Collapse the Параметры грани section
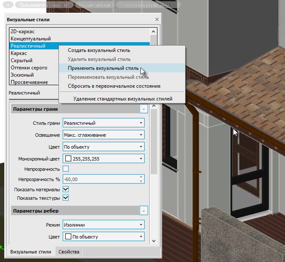This screenshot has height=262, width=285. click(144, 109)
